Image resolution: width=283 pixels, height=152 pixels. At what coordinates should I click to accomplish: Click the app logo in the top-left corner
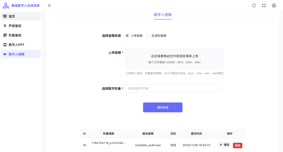[6, 5]
